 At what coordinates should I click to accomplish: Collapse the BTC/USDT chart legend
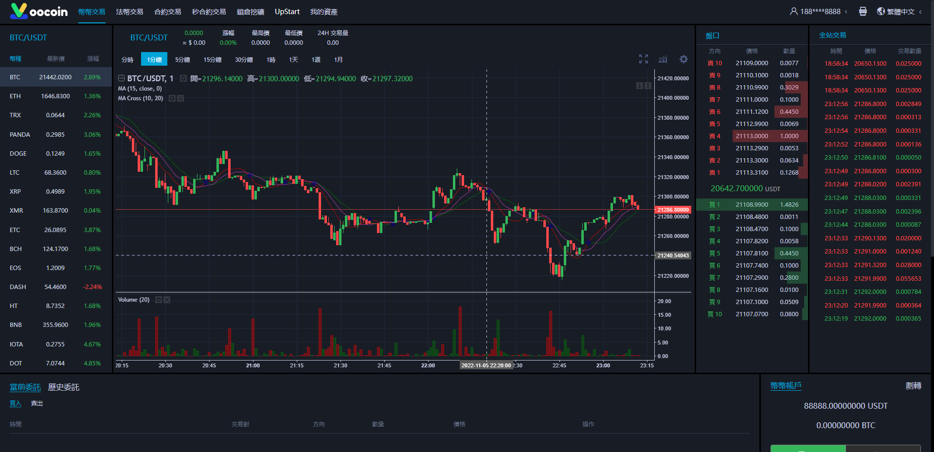[121, 78]
